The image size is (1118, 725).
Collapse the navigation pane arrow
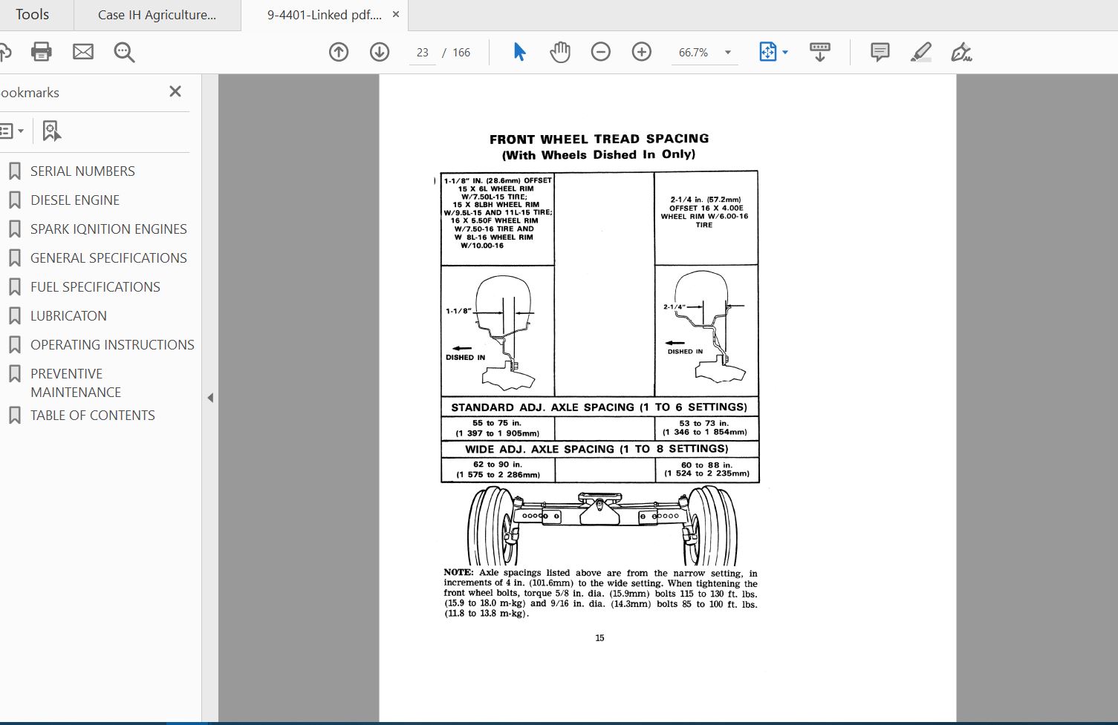coord(210,398)
